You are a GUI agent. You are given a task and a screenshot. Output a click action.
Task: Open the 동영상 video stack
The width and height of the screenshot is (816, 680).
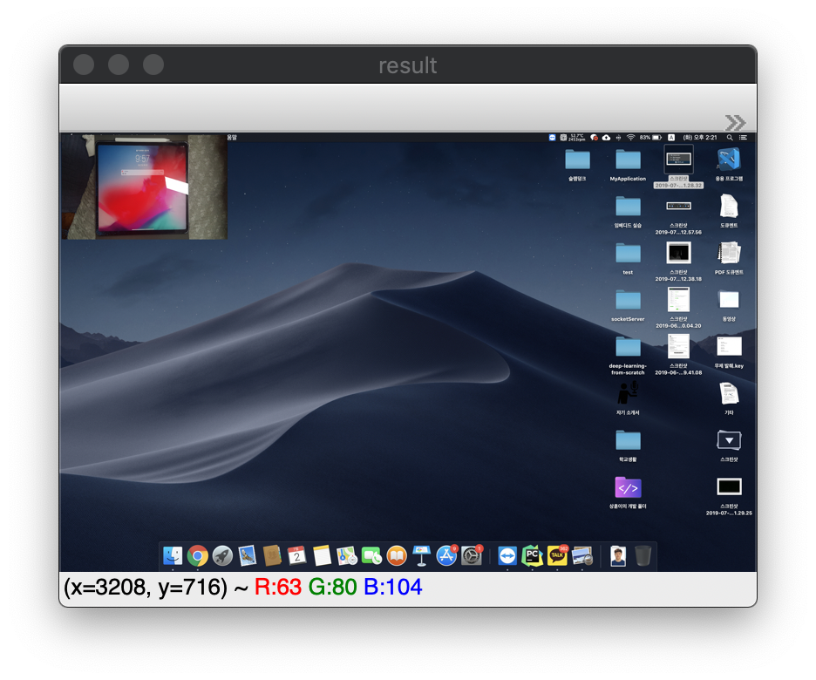pyautogui.click(x=729, y=305)
